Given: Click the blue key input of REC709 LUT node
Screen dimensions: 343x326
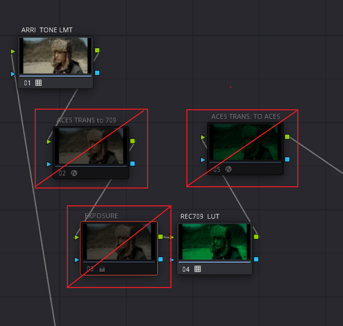Looking at the screenshot, I should [172, 260].
